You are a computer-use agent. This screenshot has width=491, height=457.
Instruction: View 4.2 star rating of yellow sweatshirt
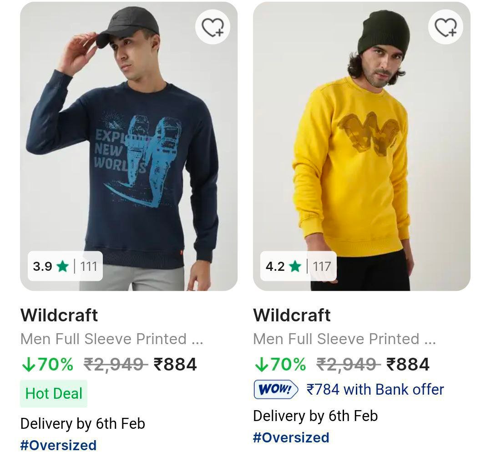(283, 266)
